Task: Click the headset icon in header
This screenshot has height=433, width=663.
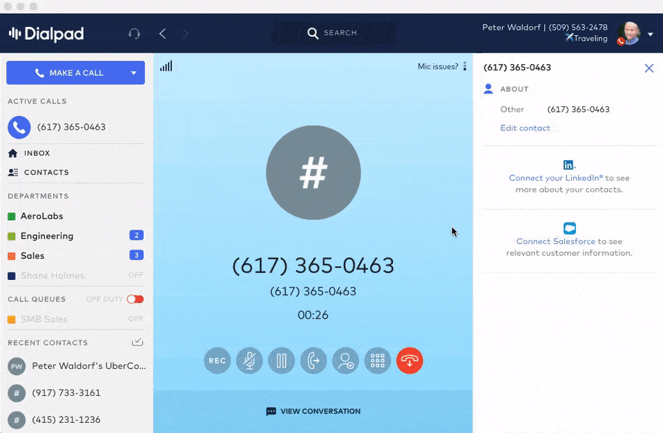Action: click(x=135, y=33)
